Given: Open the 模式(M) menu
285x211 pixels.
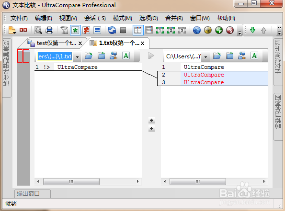Looking at the screenshot, I should tap(122, 18).
